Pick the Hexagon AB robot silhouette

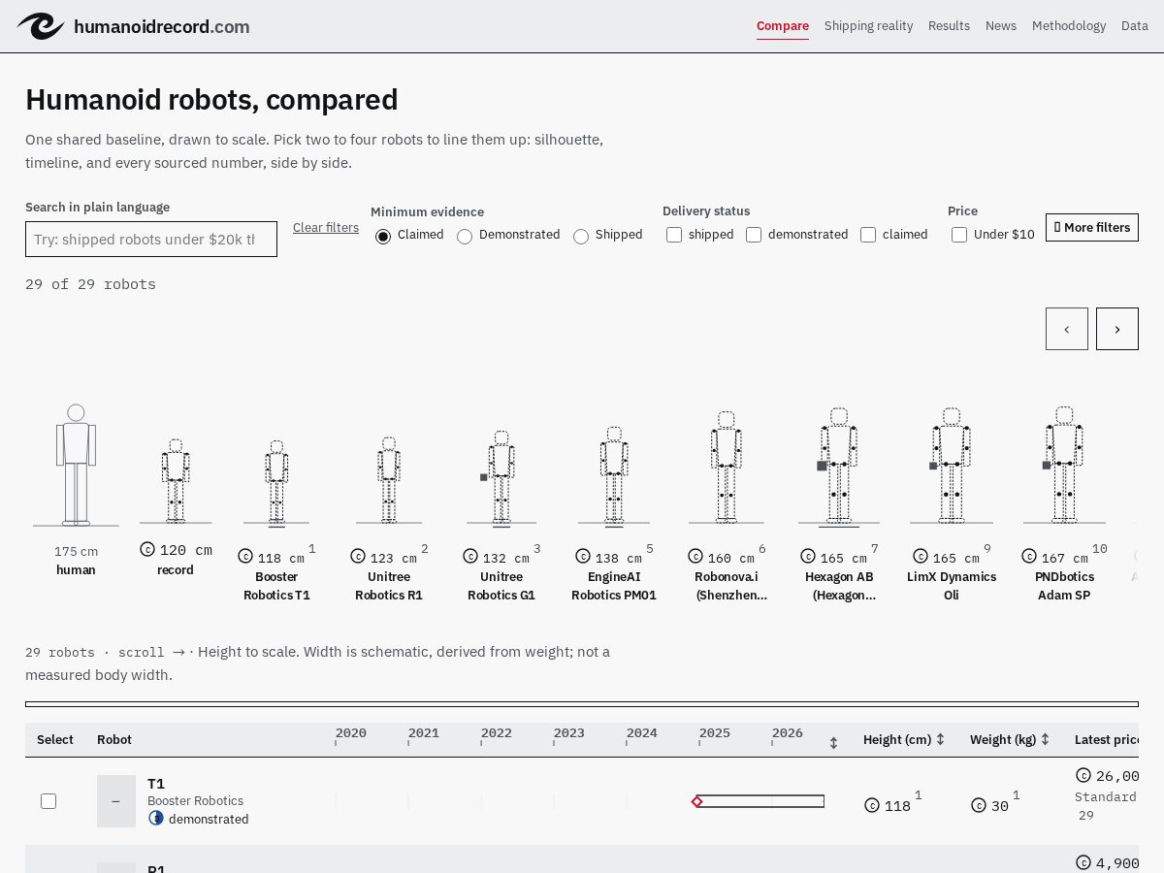tap(839, 466)
